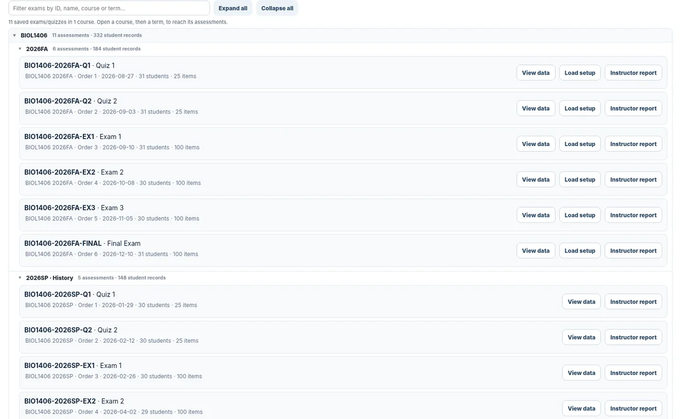Open instructor report for BIO1406-2026FA-EX2
This screenshot has width=681, height=419.
coord(633,180)
